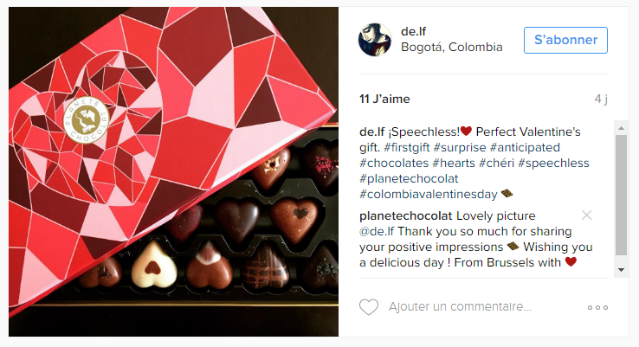Open the Bogotá, Colombia location link

[x=451, y=47]
